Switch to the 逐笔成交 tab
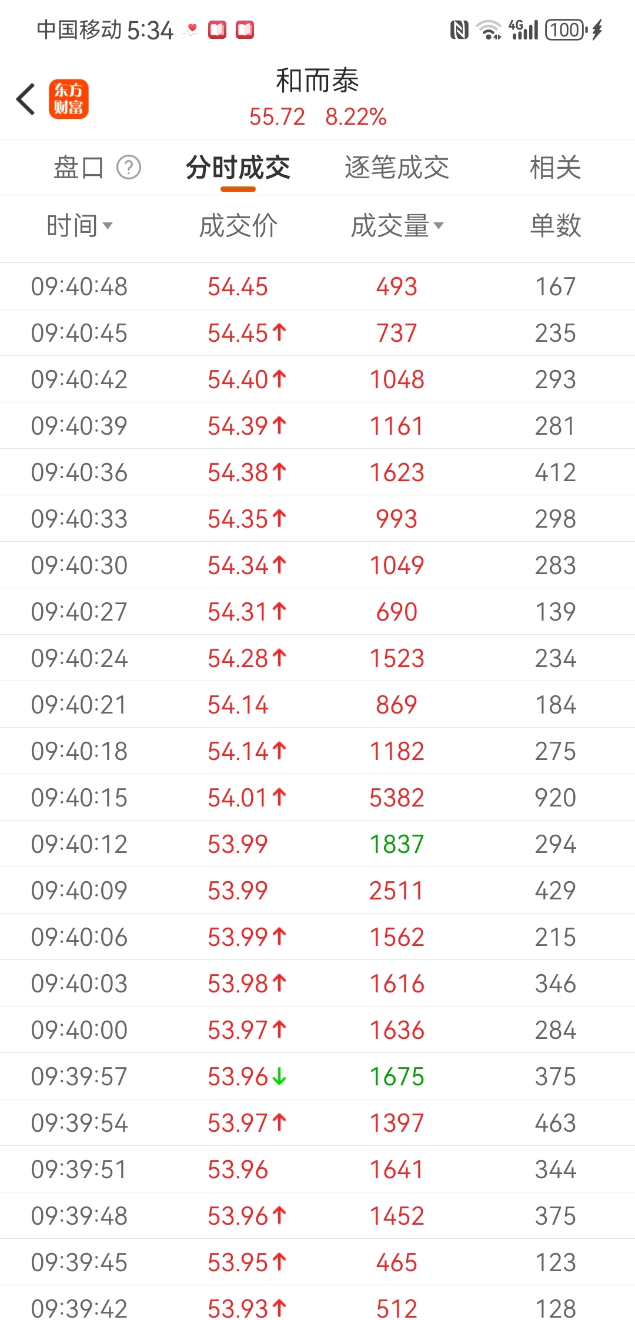Screen dimensions: 635x1320 (x=397, y=168)
